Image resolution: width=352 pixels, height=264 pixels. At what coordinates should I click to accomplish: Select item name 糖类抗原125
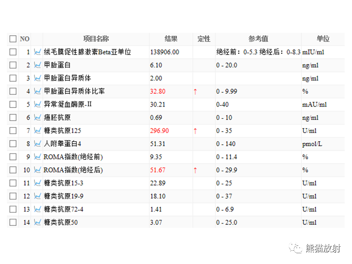click(63, 131)
